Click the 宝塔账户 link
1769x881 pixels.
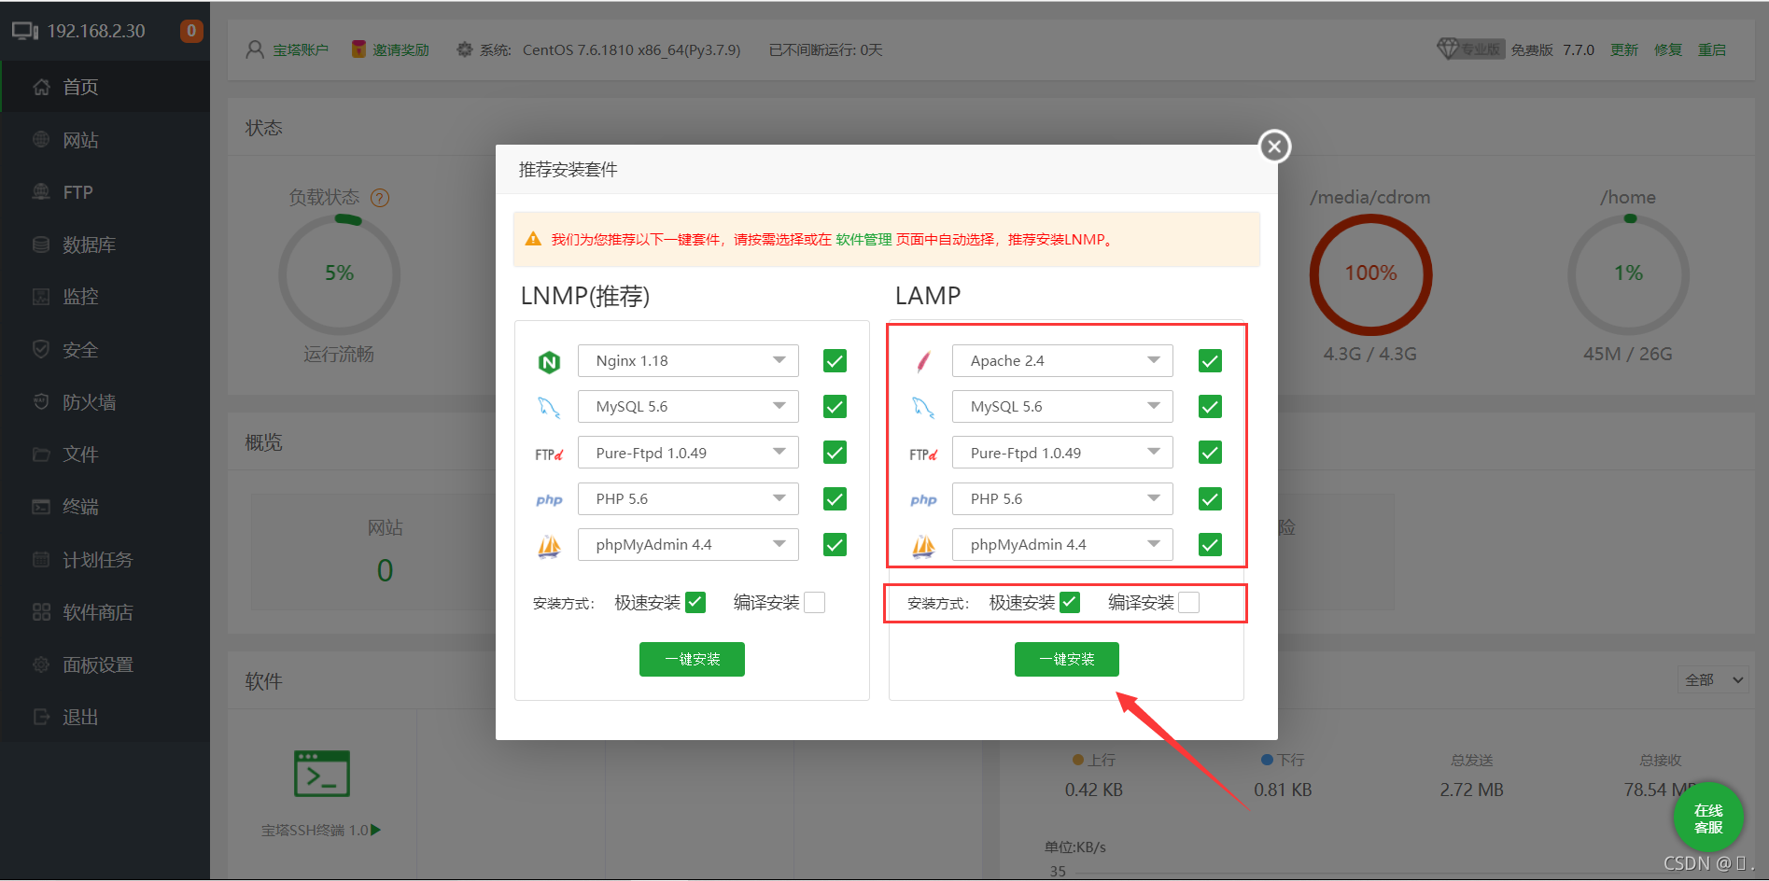tap(301, 49)
